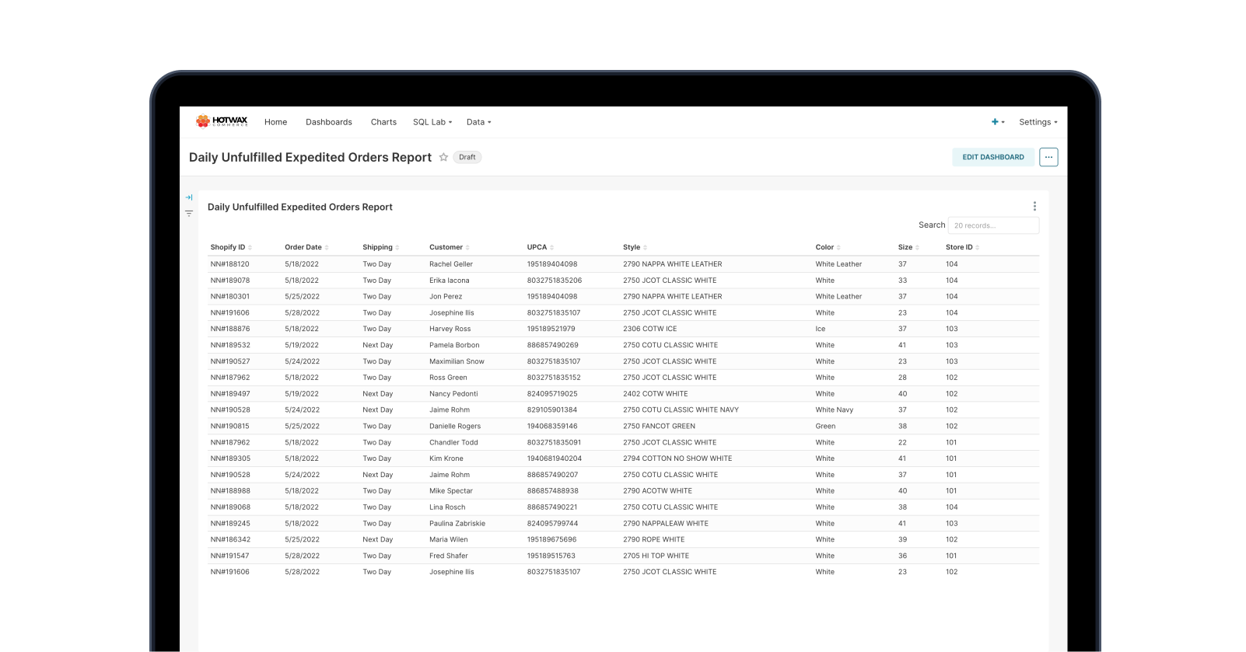
Task: Expand the filter bar arrow icon
Action: click(189, 197)
